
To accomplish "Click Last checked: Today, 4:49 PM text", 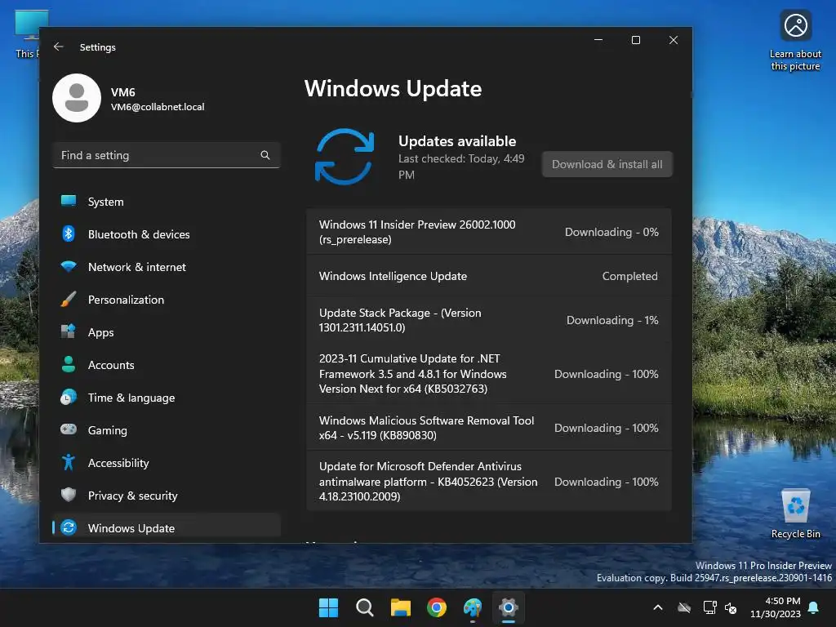I will pos(461,167).
